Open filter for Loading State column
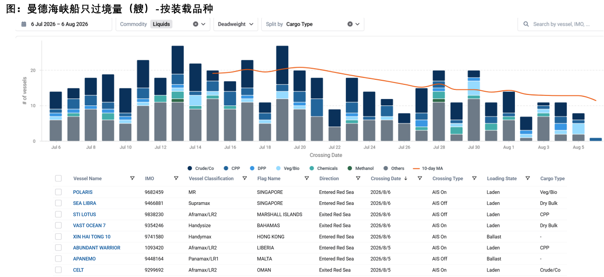The image size is (604, 277). pos(528,178)
